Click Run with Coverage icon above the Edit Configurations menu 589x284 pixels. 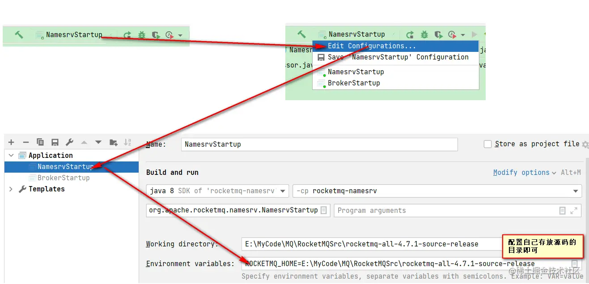438,34
